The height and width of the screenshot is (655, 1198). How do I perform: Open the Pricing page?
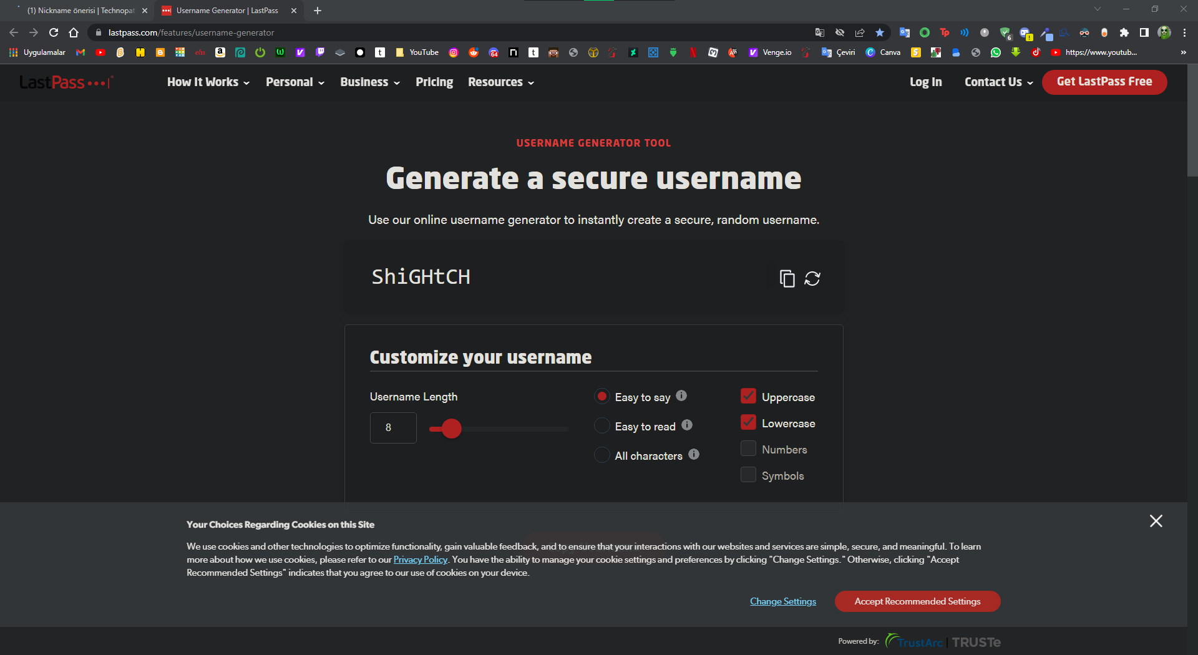coord(434,82)
